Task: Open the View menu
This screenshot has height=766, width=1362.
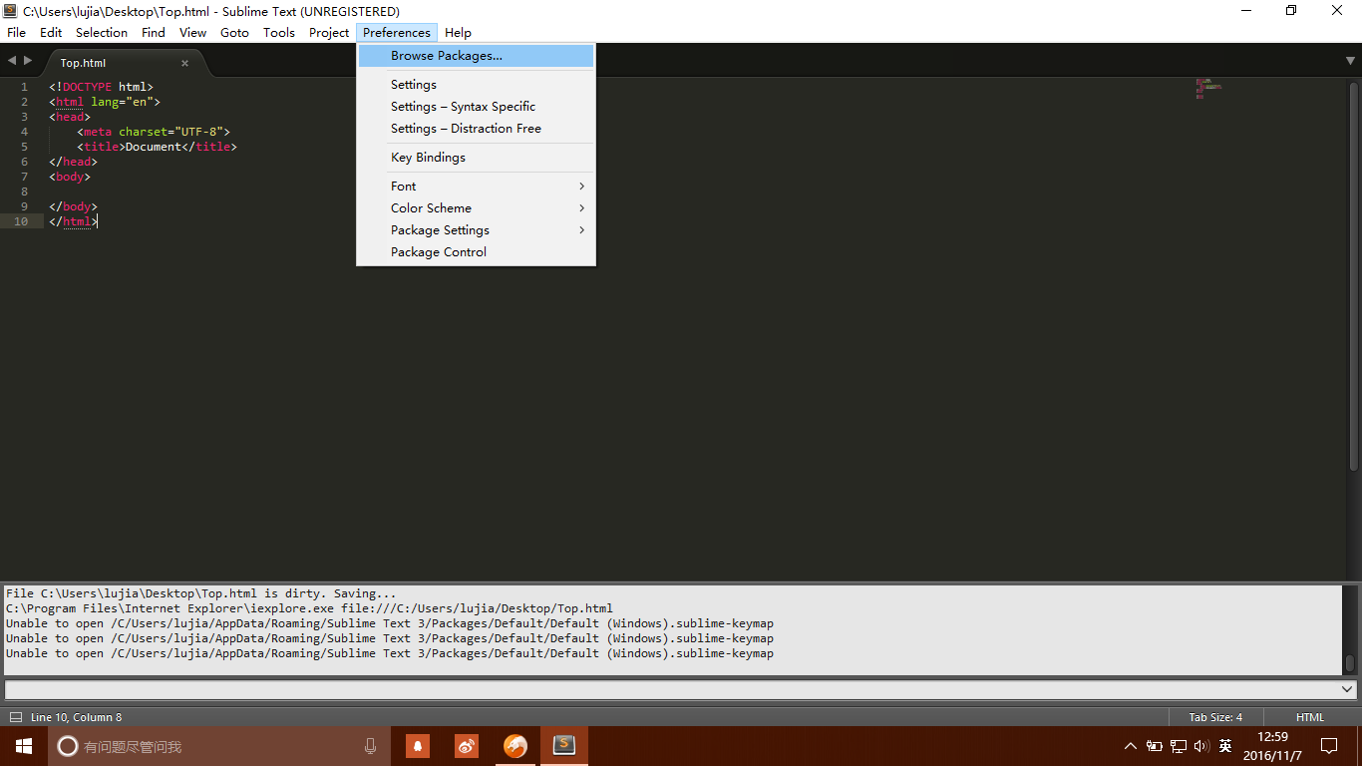Action: (193, 33)
